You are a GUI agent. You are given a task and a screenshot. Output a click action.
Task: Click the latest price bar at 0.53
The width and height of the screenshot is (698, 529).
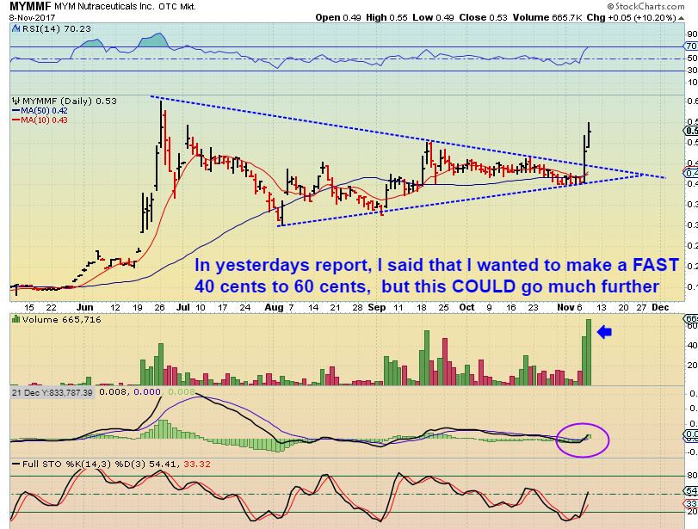pos(589,135)
